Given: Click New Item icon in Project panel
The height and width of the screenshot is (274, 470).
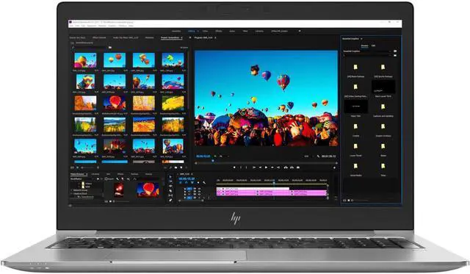Looking at the screenshot, I should [181, 167].
